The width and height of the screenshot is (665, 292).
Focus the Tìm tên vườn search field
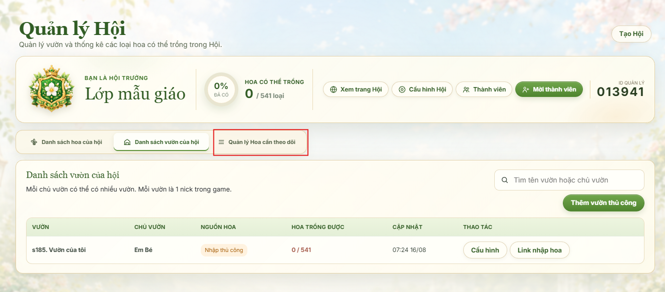[x=569, y=180]
